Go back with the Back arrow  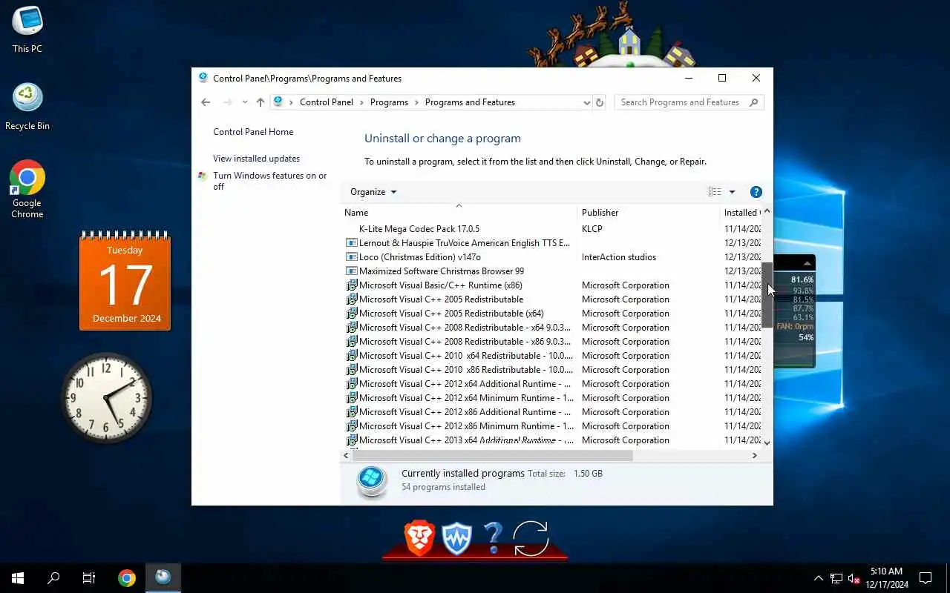tap(206, 102)
